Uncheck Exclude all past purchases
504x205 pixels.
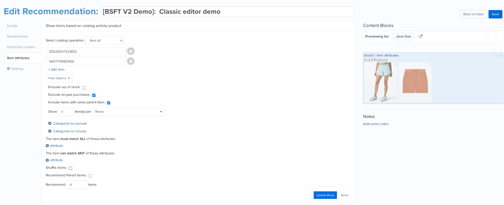(94, 95)
